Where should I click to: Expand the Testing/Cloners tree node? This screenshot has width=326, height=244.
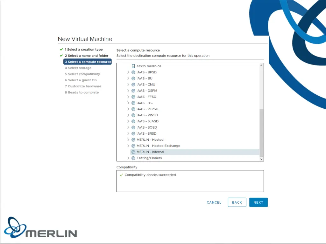coord(128,158)
